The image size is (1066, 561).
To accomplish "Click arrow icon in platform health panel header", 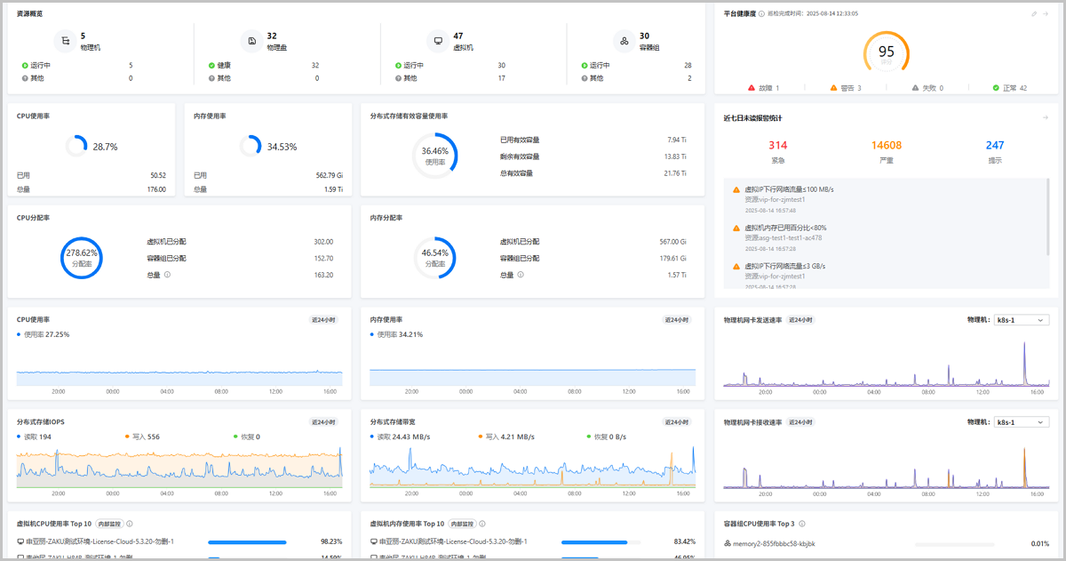I will coord(1046,14).
